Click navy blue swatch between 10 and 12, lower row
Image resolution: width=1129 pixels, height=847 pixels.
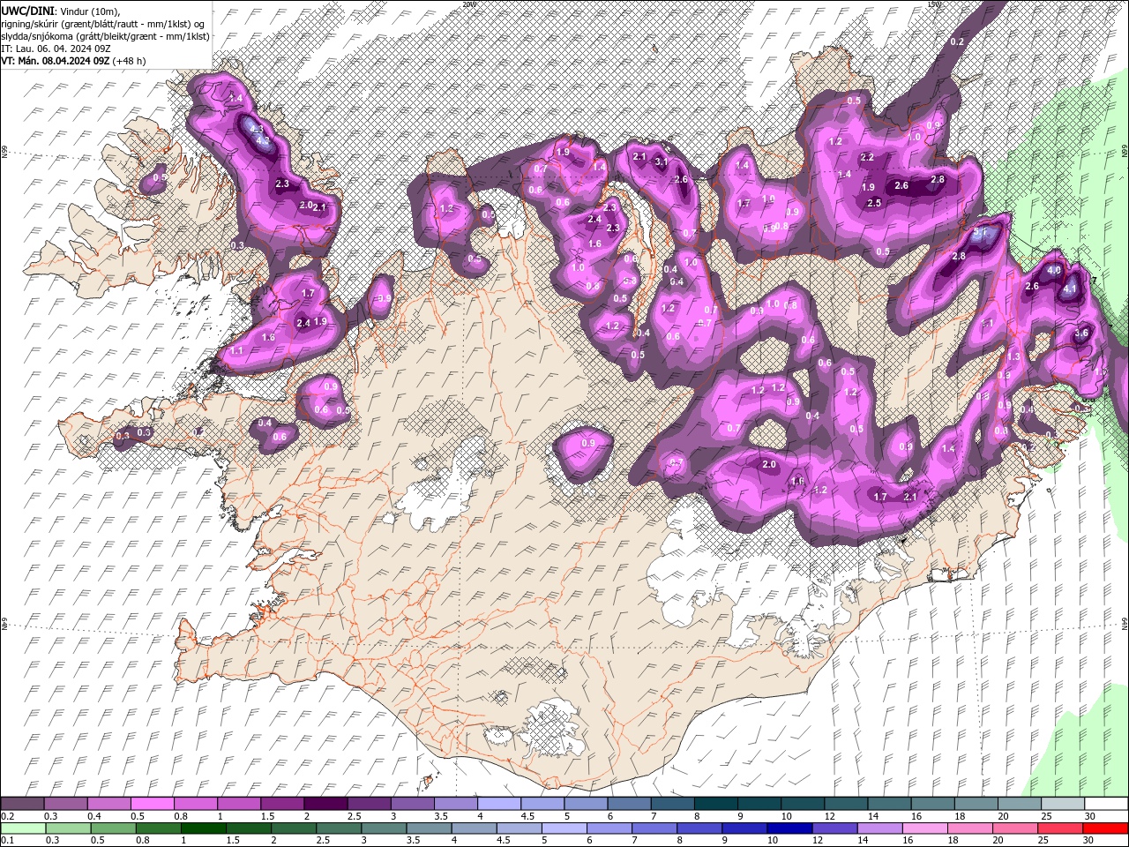click(x=789, y=828)
